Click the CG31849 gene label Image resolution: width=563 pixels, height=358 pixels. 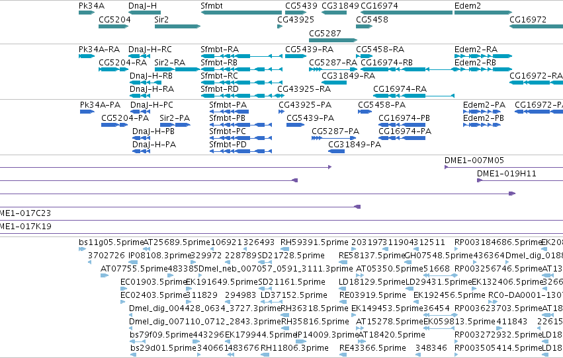click(340, 6)
